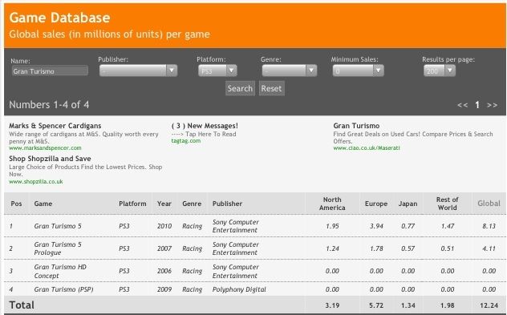This screenshot has width=507, height=315.
Task: Click the Name field containing Gran Turismo
Action: pos(50,71)
